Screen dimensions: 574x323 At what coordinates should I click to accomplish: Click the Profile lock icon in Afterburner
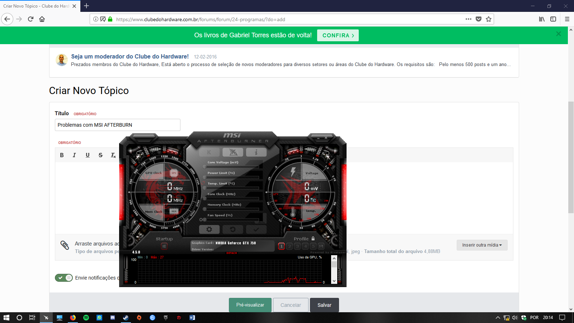(x=313, y=238)
